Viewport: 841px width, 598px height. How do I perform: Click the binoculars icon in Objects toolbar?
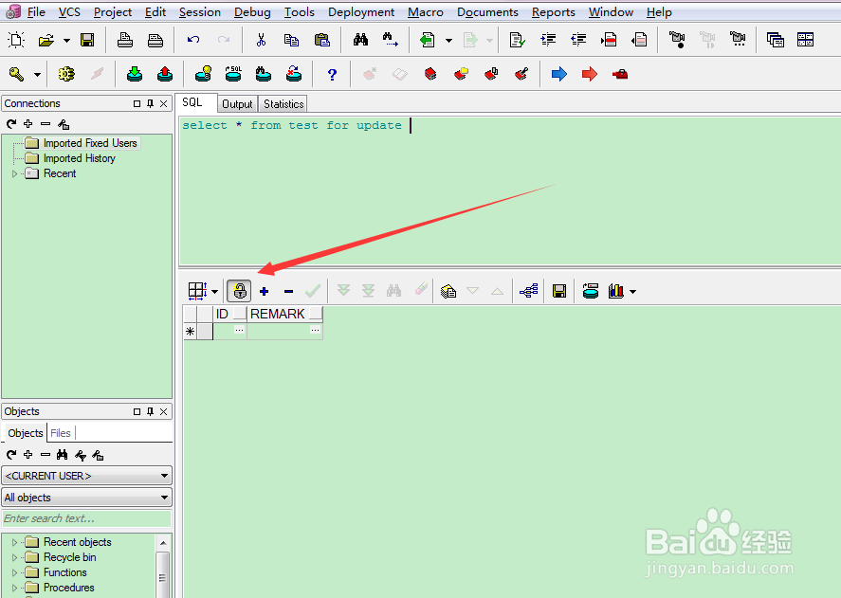63,455
